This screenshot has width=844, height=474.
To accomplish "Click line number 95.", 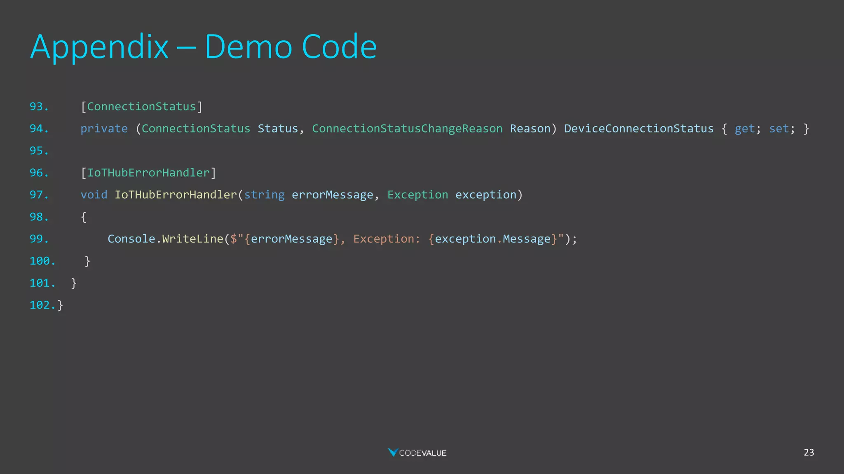I will [x=39, y=151].
